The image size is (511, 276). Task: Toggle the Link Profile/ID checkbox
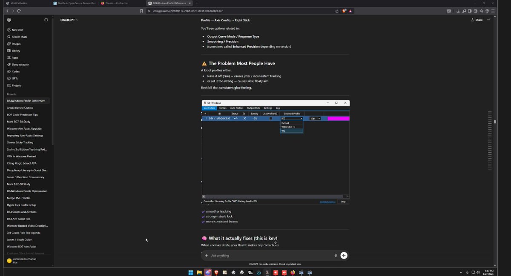[270, 118]
